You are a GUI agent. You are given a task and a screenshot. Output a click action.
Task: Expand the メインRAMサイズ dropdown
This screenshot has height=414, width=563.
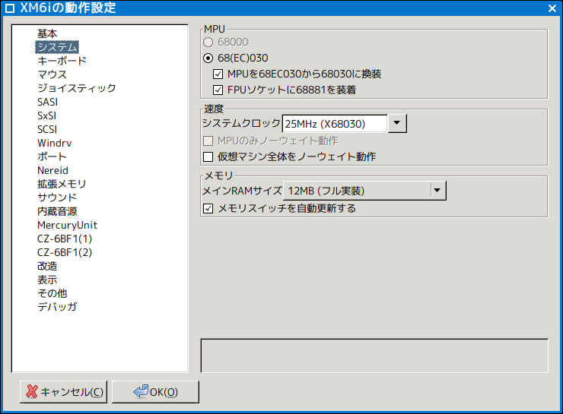coord(437,191)
